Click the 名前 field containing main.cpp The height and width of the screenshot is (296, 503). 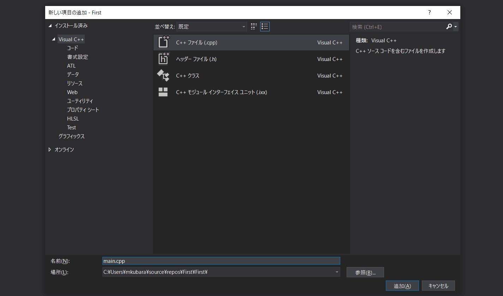221,261
